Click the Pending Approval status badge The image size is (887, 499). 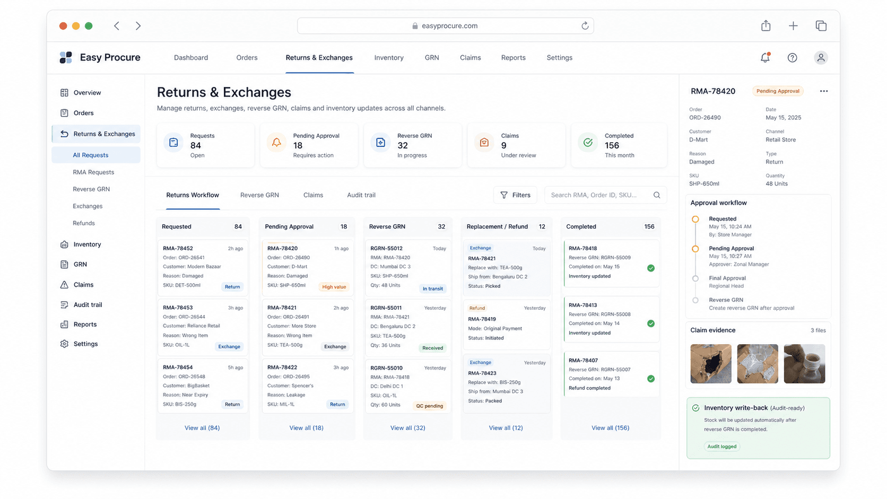click(778, 91)
